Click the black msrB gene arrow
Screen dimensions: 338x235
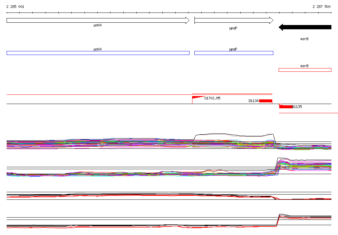[305, 27]
